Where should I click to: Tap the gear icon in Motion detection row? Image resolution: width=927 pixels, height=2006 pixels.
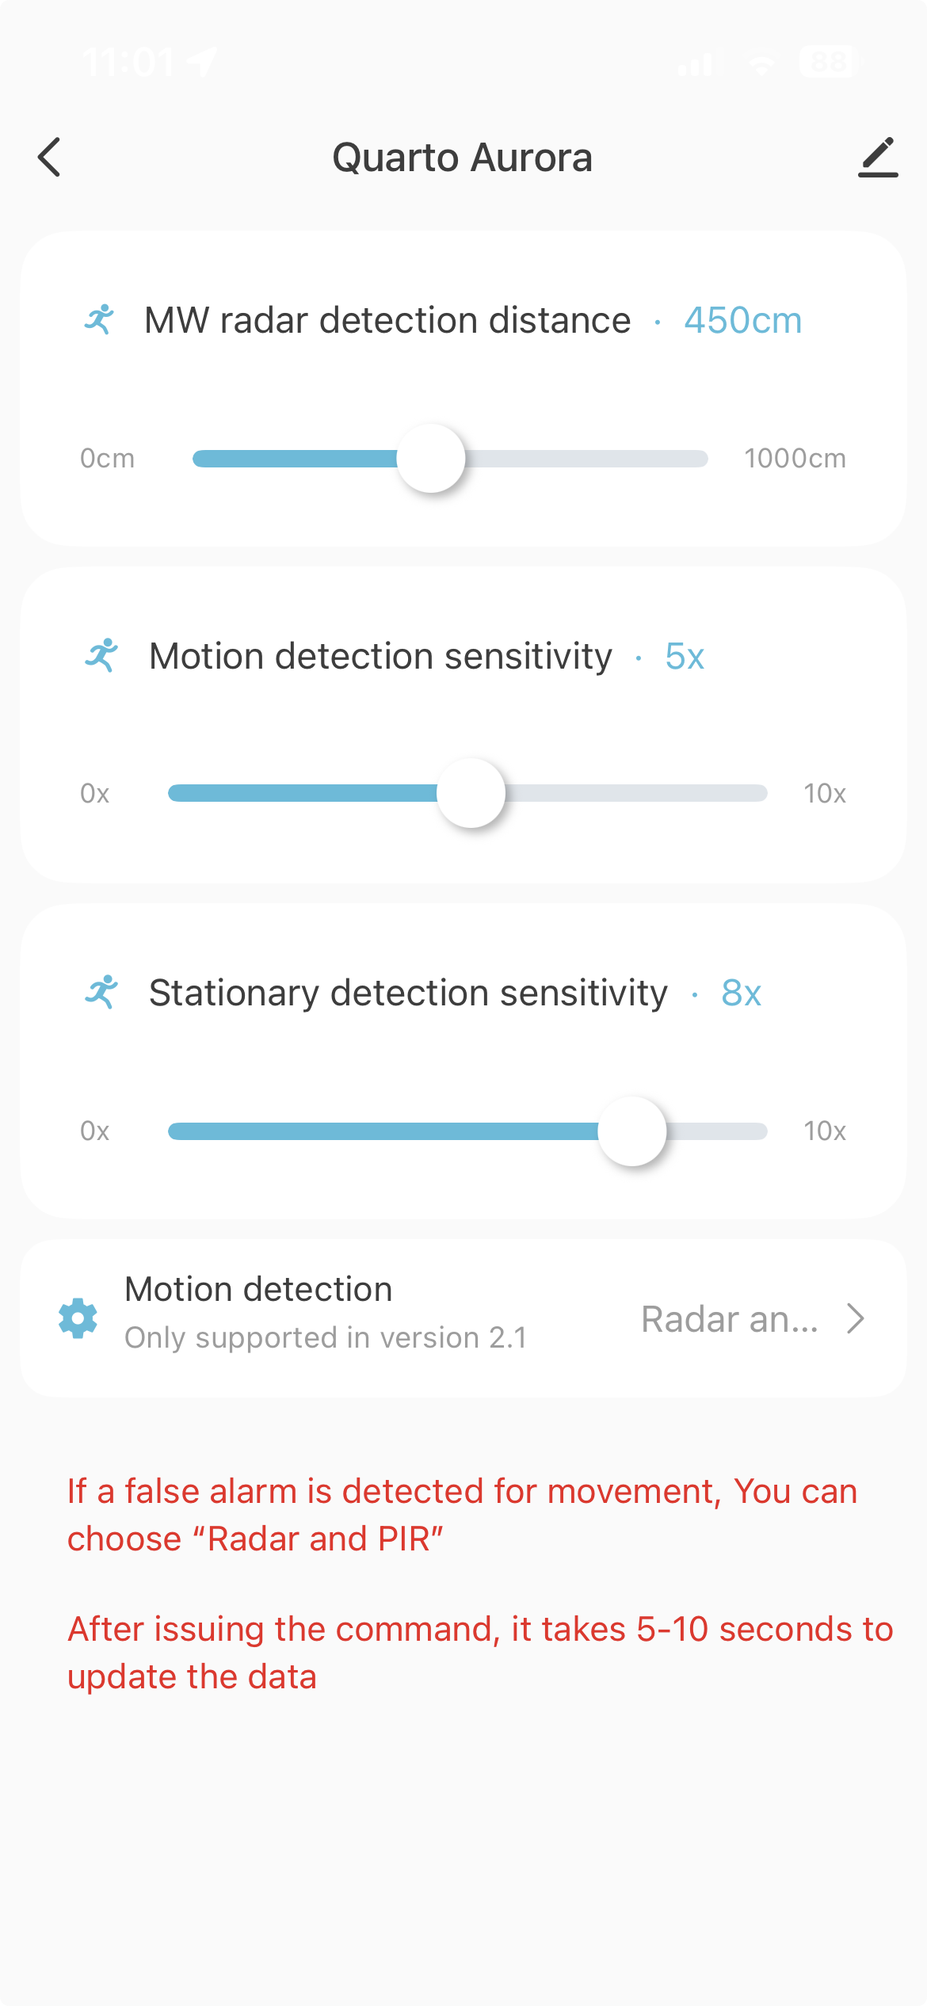[x=78, y=1318]
